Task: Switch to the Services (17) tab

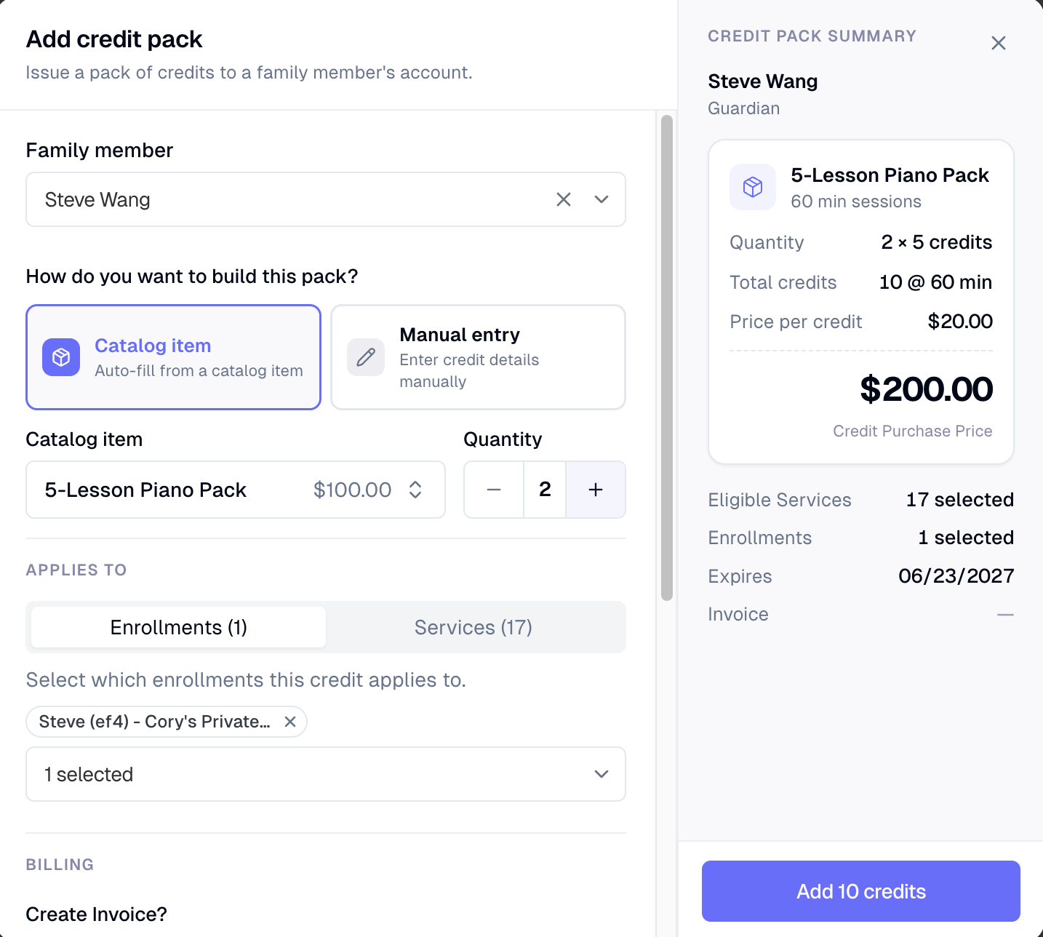Action: click(x=473, y=627)
